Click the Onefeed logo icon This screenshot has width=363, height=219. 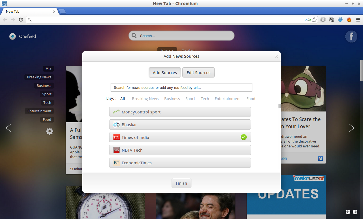click(x=12, y=36)
